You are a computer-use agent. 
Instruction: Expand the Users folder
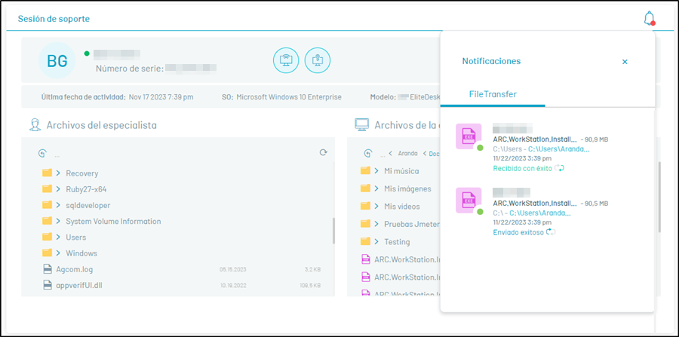pos(57,237)
